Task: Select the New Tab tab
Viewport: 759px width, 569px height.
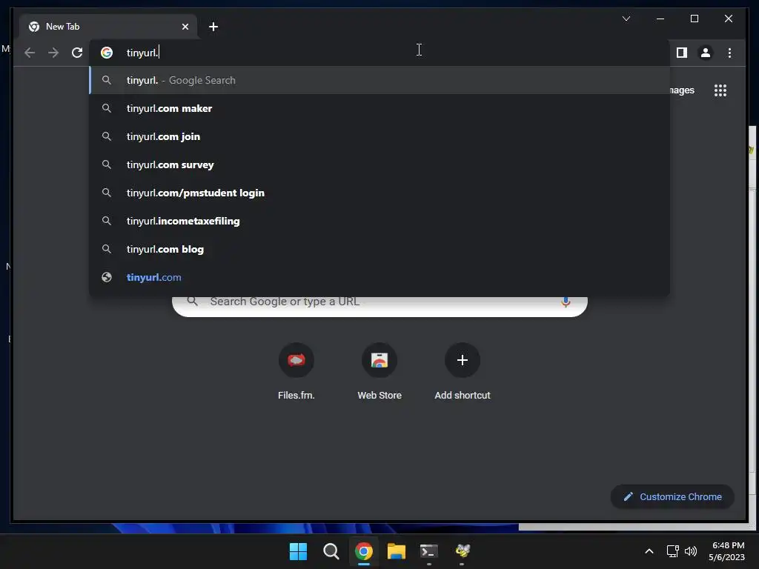Action: coord(108,27)
